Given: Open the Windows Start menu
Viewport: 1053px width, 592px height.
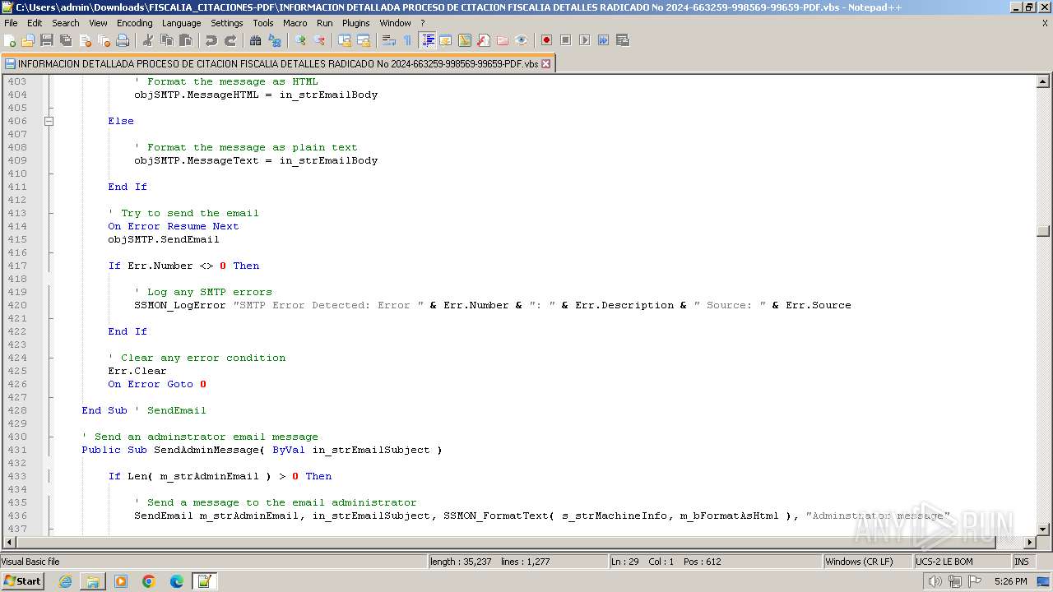Looking at the screenshot, I should tap(23, 581).
